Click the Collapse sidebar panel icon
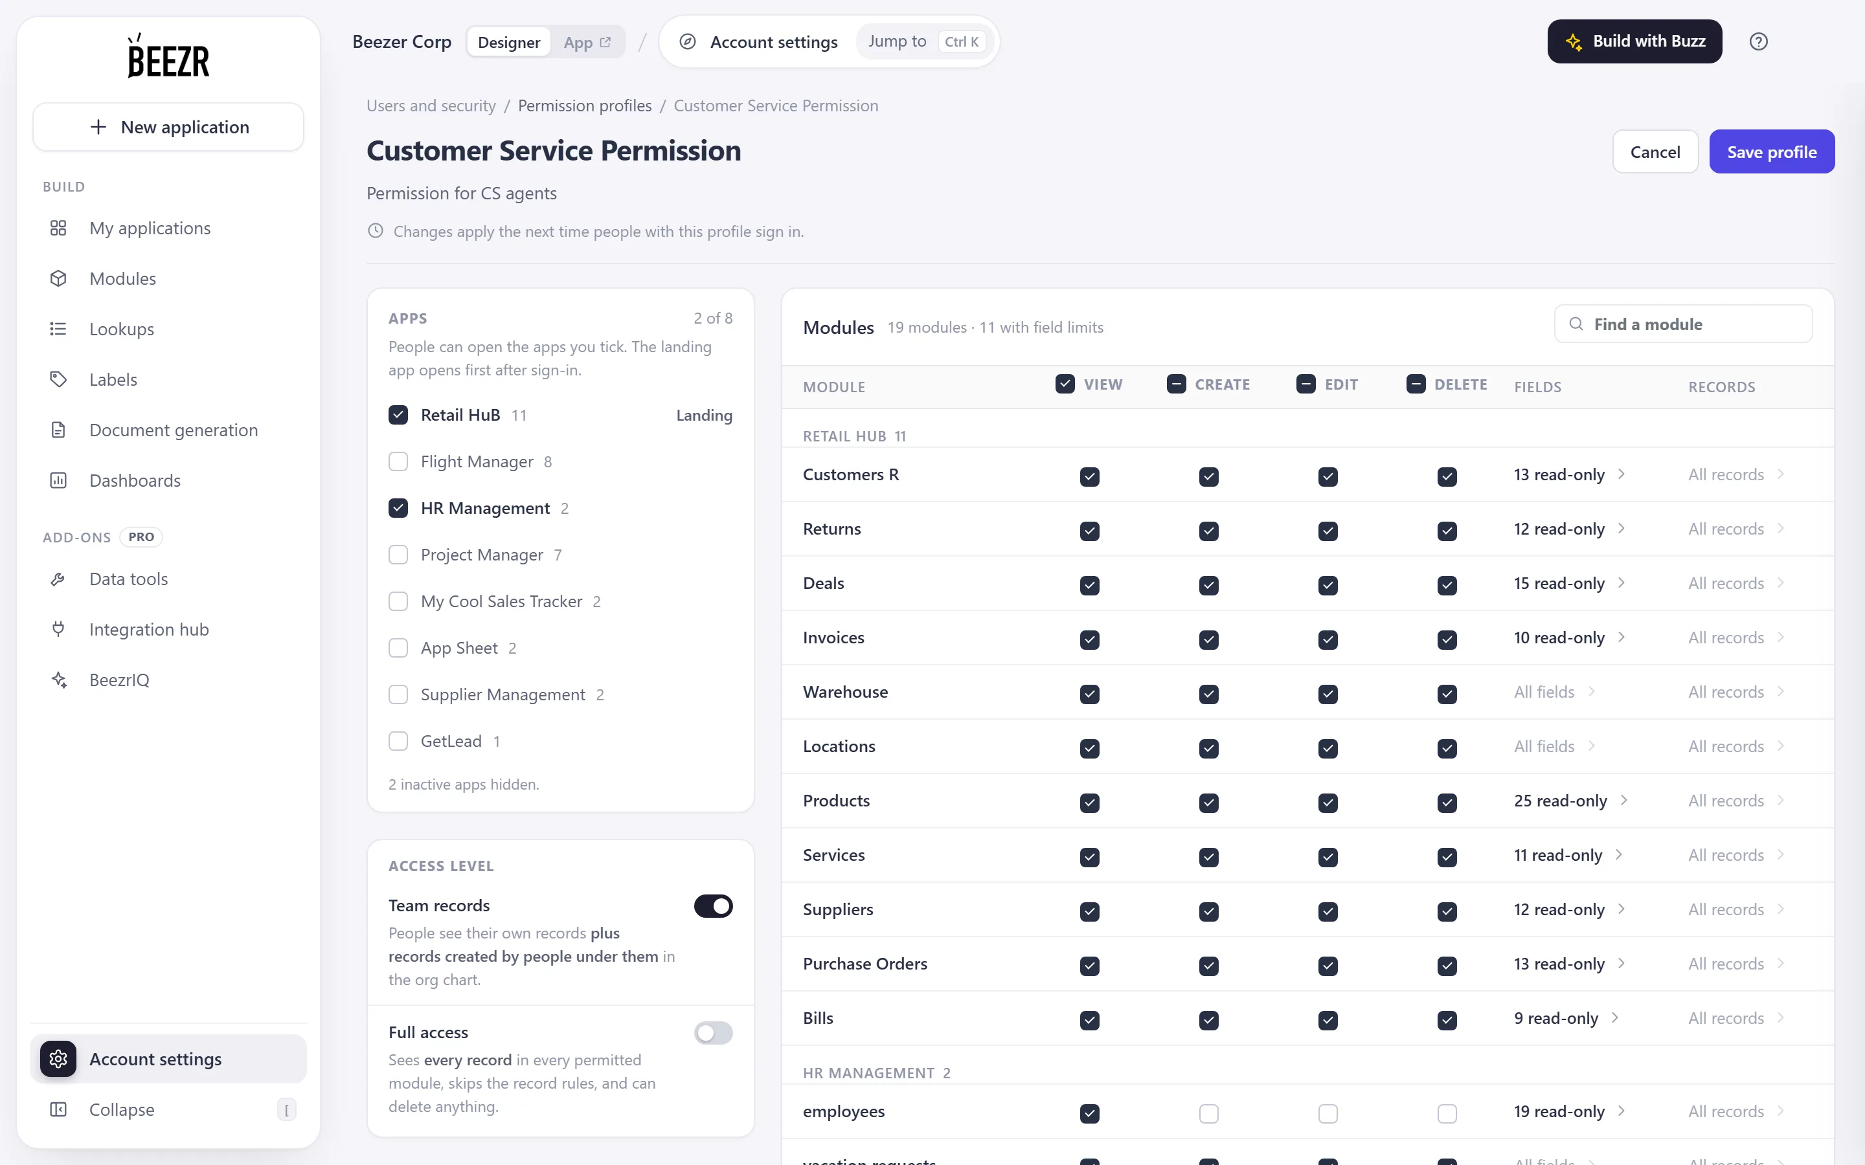This screenshot has width=1865, height=1165. coord(58,1109)
